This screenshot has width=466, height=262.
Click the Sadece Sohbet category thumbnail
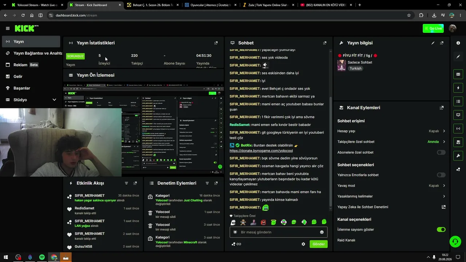point(341,65)
